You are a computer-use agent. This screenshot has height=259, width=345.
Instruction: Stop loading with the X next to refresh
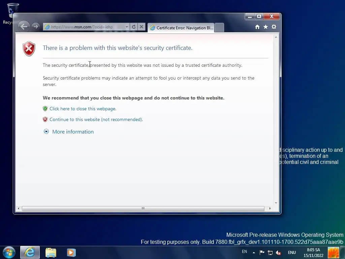point(142,27)
